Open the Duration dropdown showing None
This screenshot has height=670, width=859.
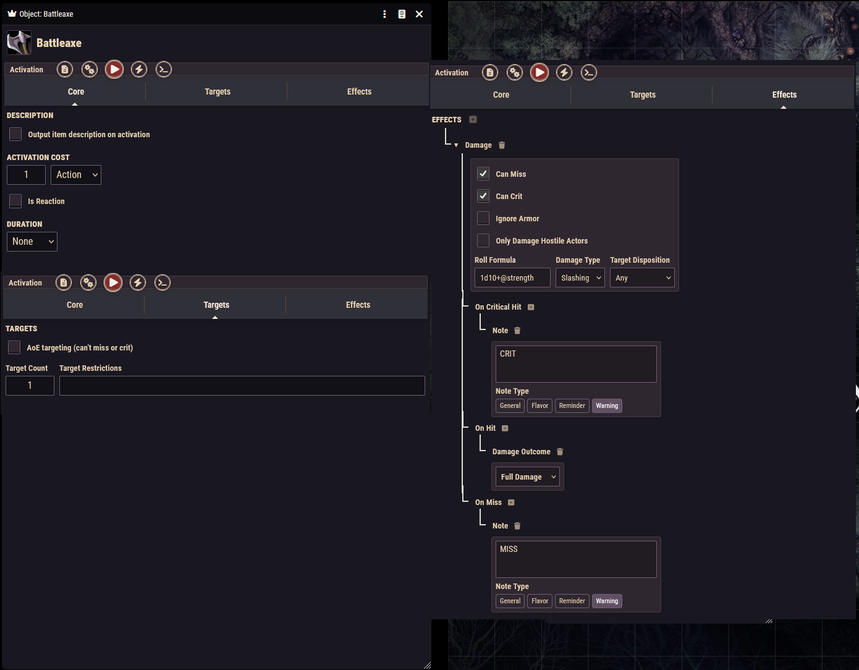[x=32, y=242]
